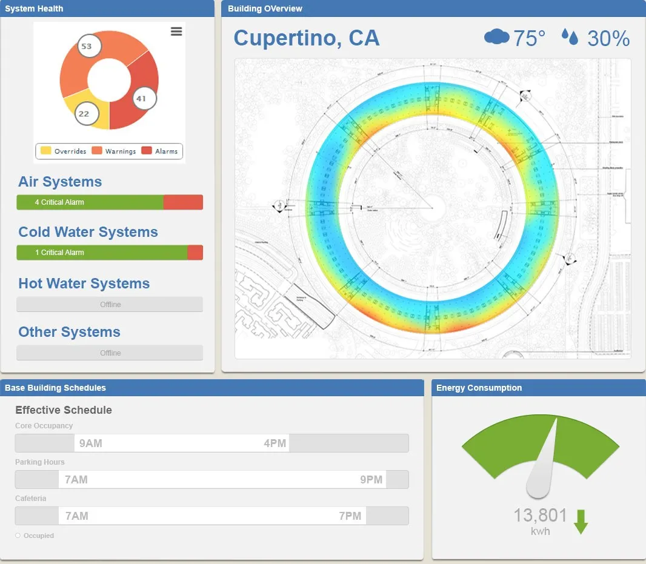646x564 pixels.
Task: Click the Building OVerview panel header
Action: coord(433,8)
